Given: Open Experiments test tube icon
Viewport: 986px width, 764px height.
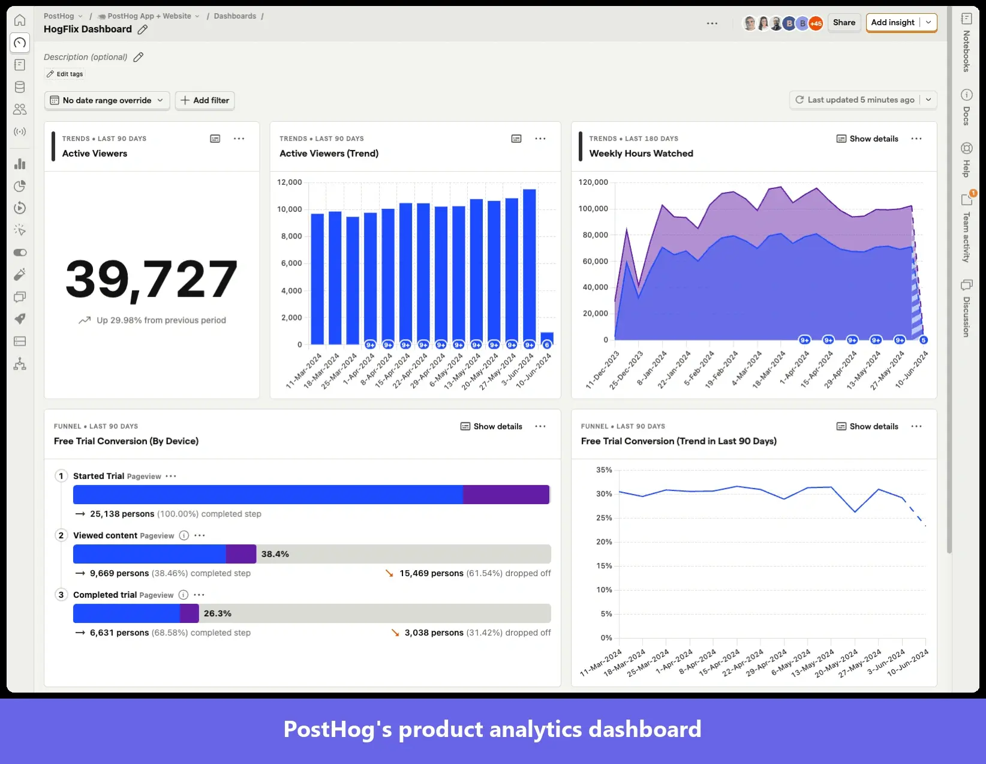Looking at the screenshot, I should 20,275.
